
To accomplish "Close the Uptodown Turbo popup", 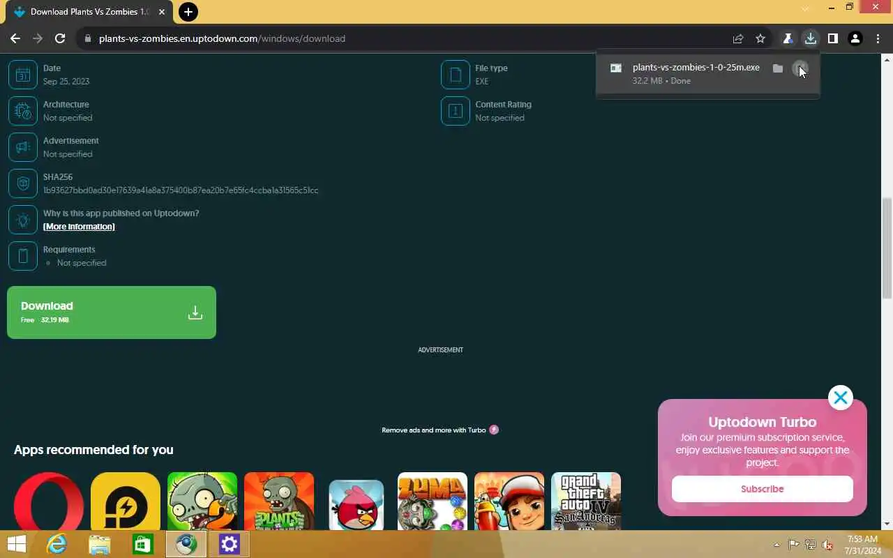I will [841, 398].
